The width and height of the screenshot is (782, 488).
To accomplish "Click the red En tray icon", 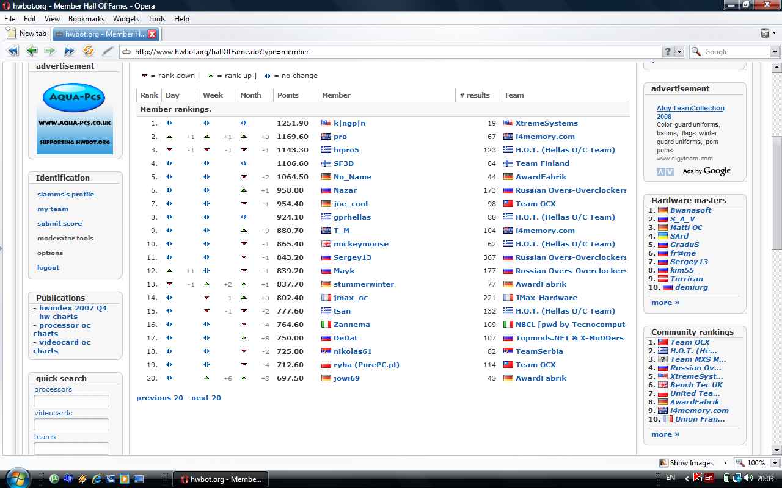I will [709, 478].
